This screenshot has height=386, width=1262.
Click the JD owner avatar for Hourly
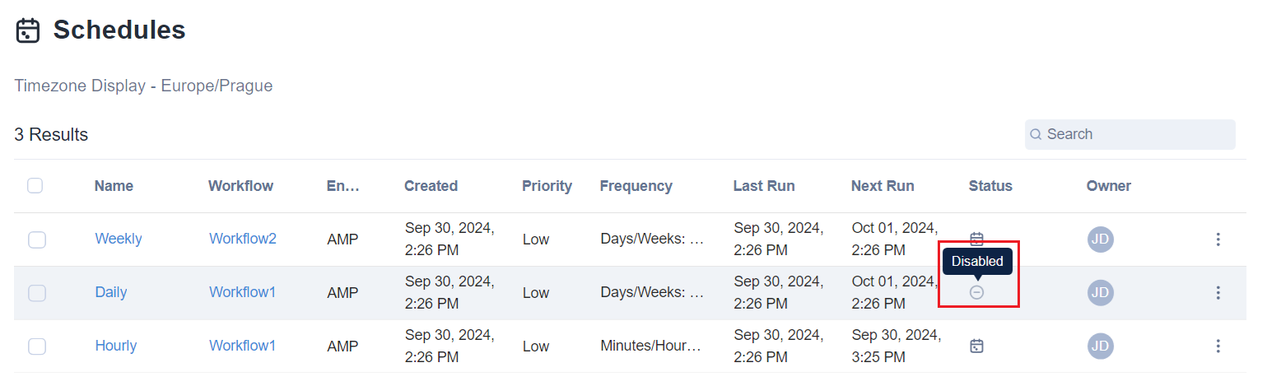[x=1100, y=346]
